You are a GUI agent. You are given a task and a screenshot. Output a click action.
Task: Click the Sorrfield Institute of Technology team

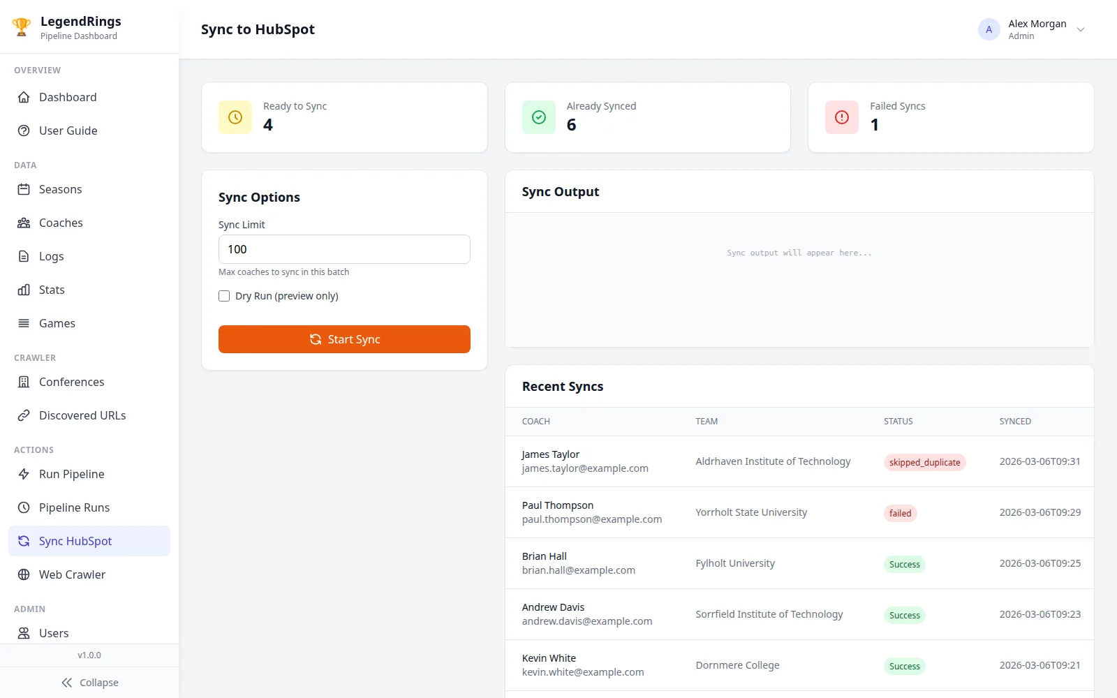click(769, 614)
